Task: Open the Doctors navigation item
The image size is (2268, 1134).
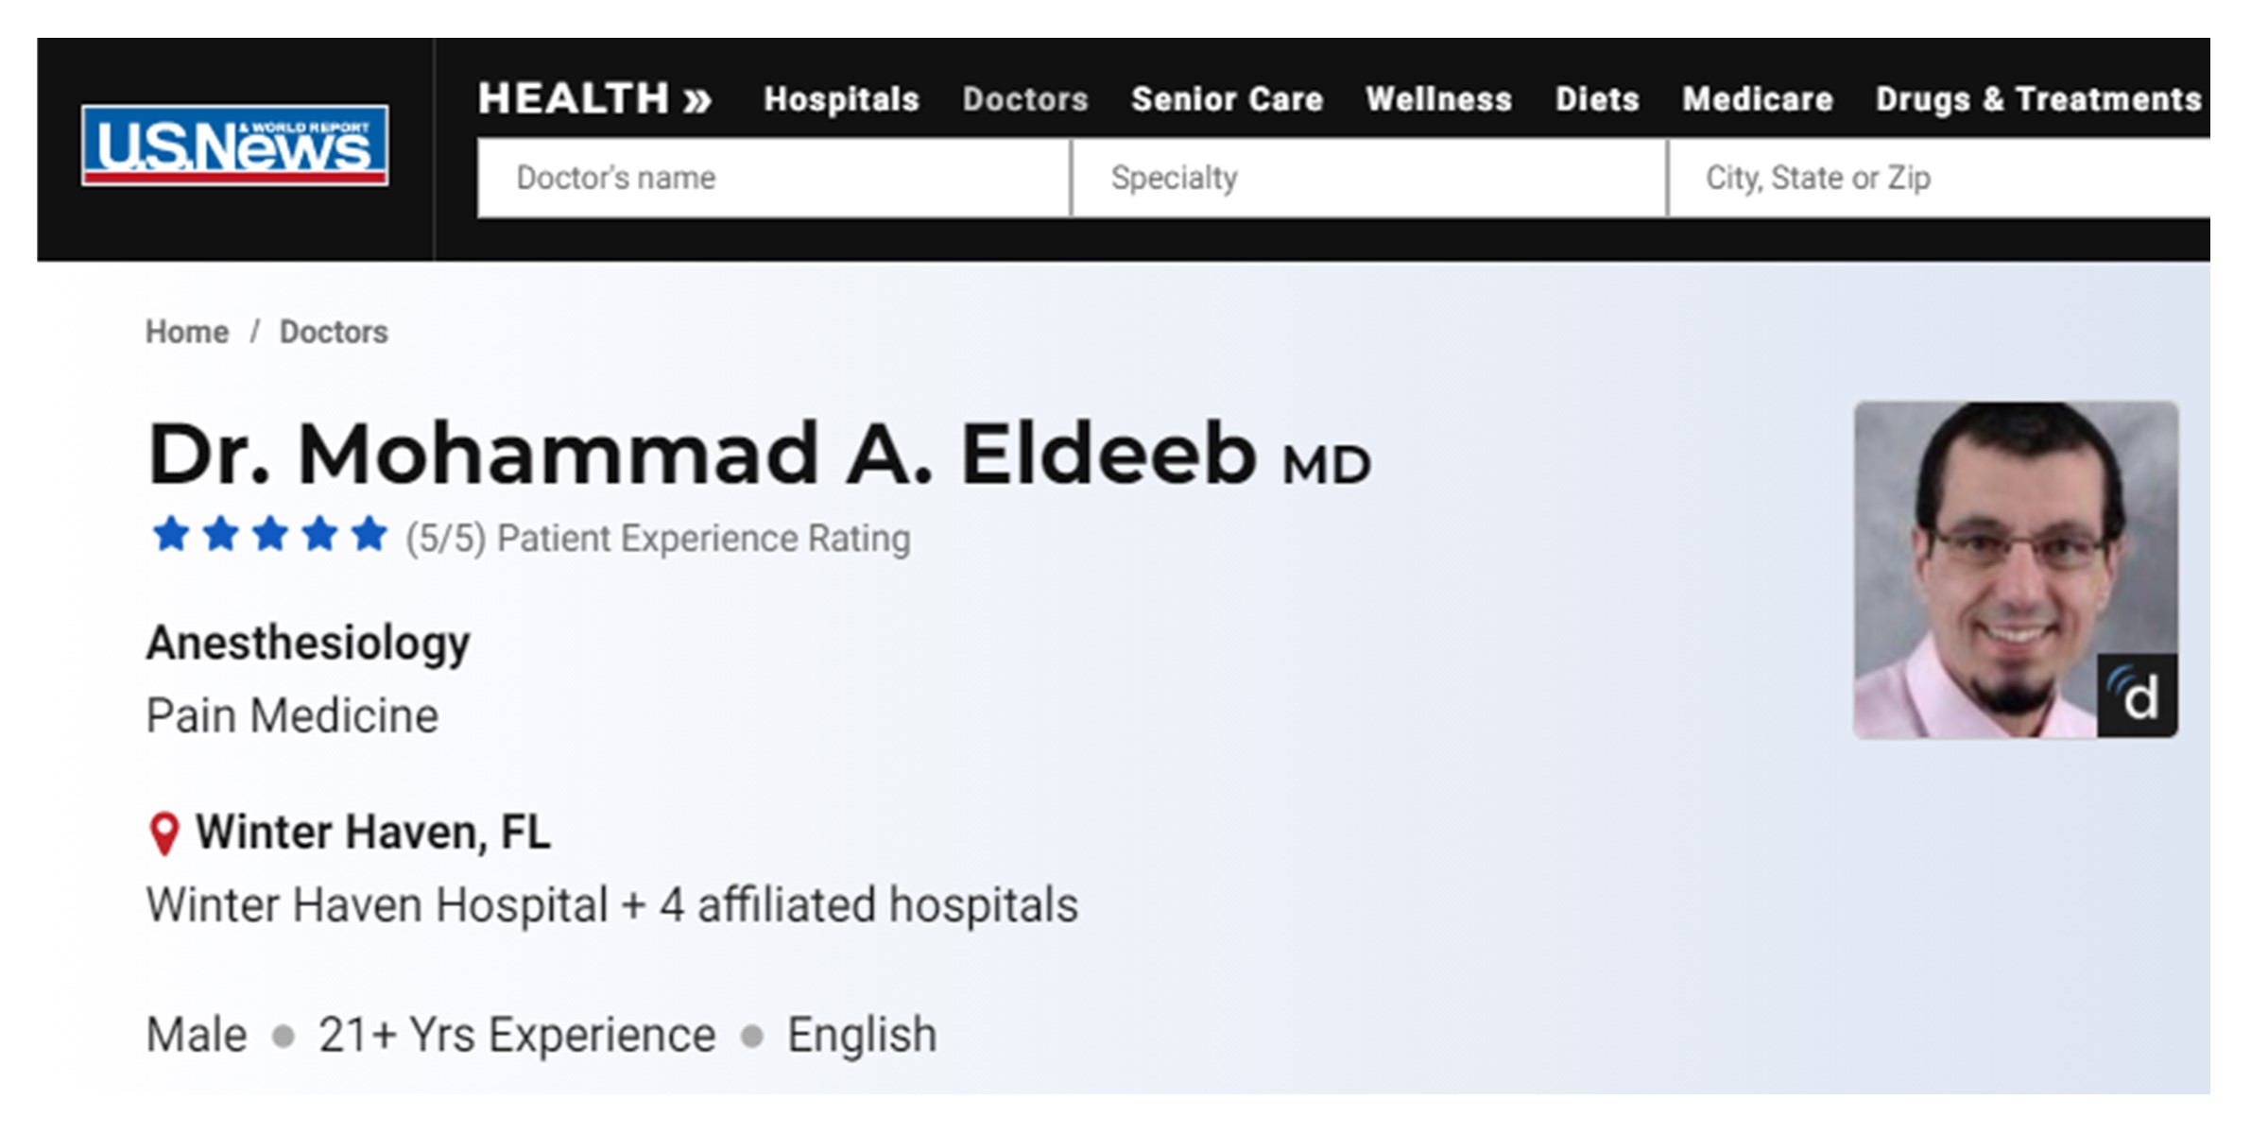Action: (1025, 99)
